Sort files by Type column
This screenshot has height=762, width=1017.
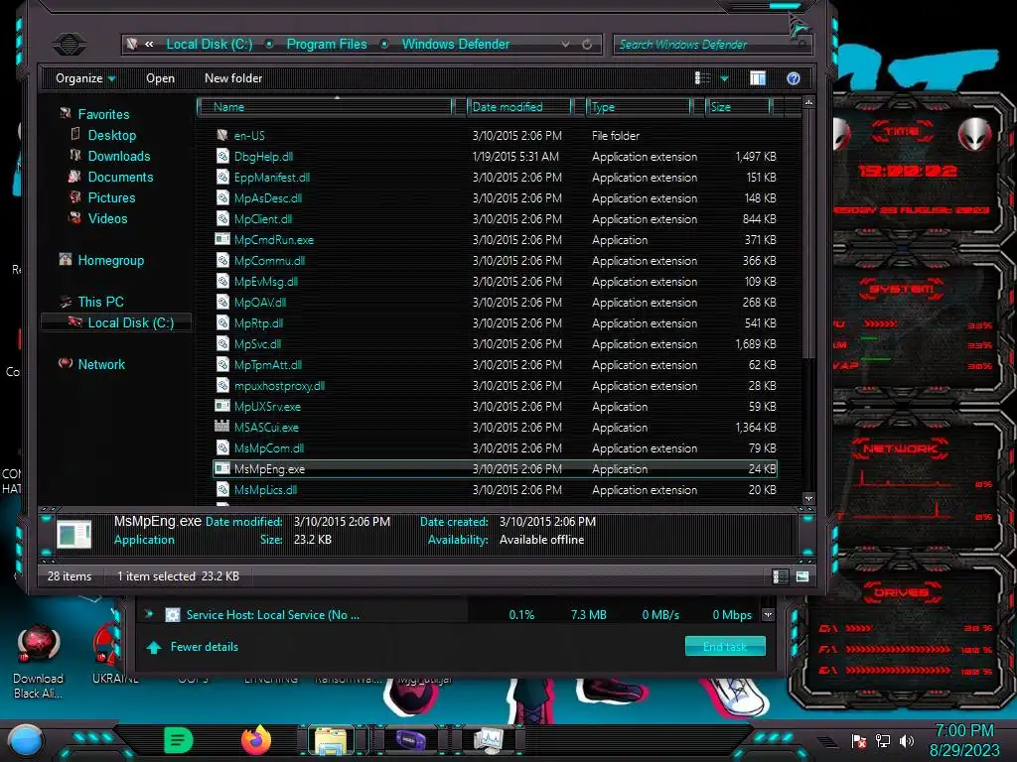[x=639, y=107]
